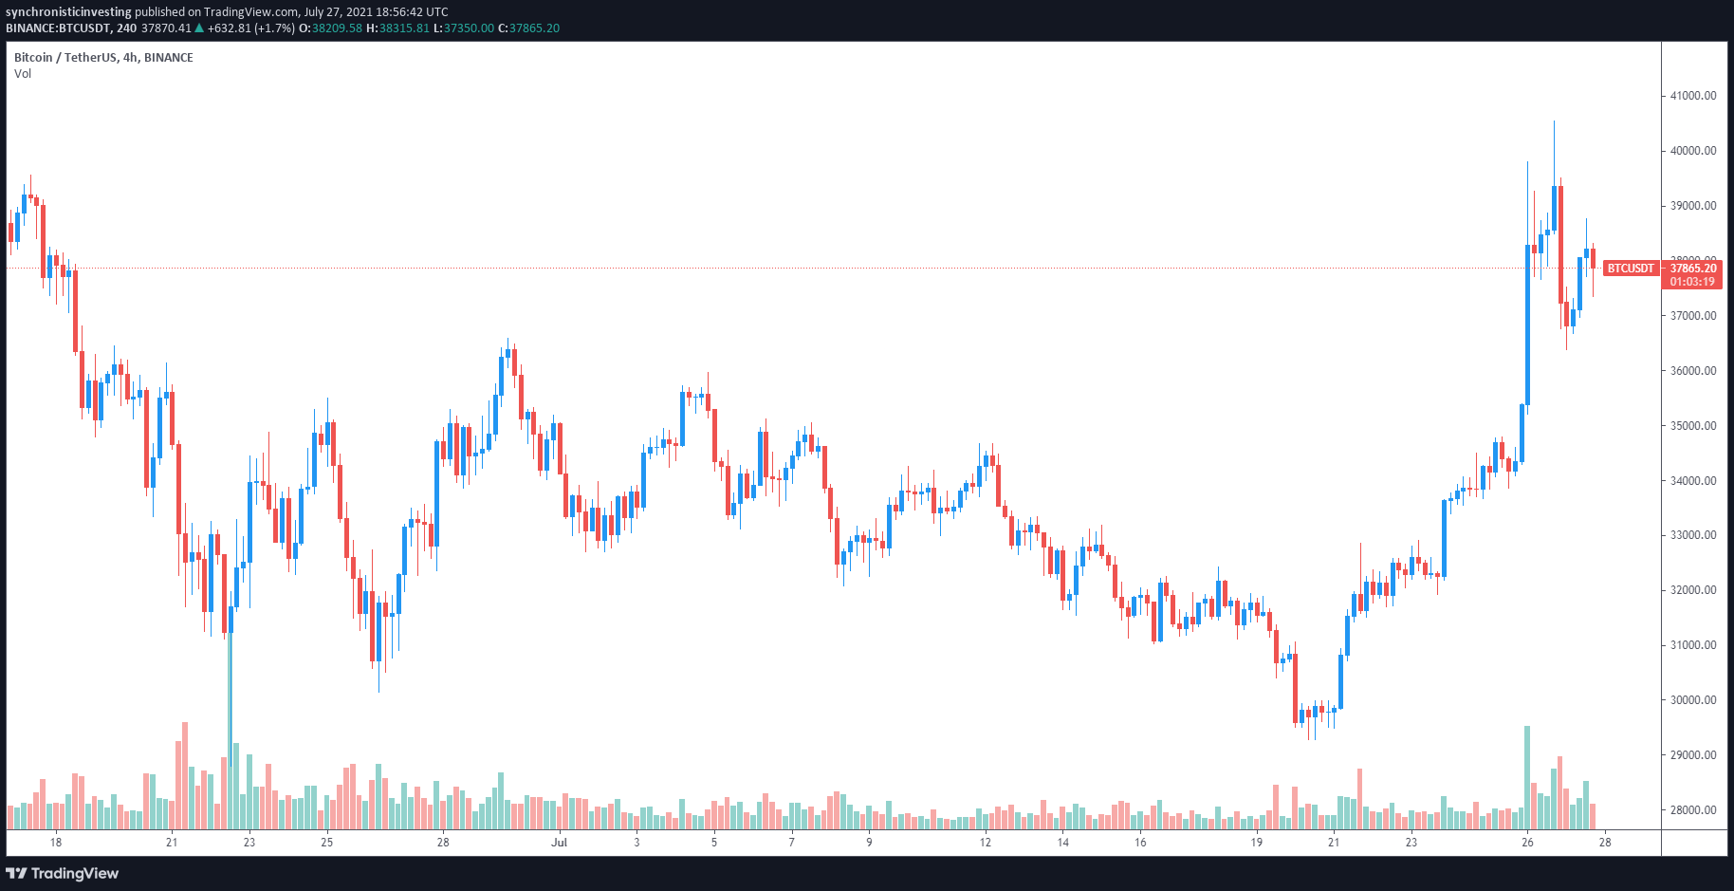Click the TradingView logo in the footer
1734x891 pixels.
(63, 873)
